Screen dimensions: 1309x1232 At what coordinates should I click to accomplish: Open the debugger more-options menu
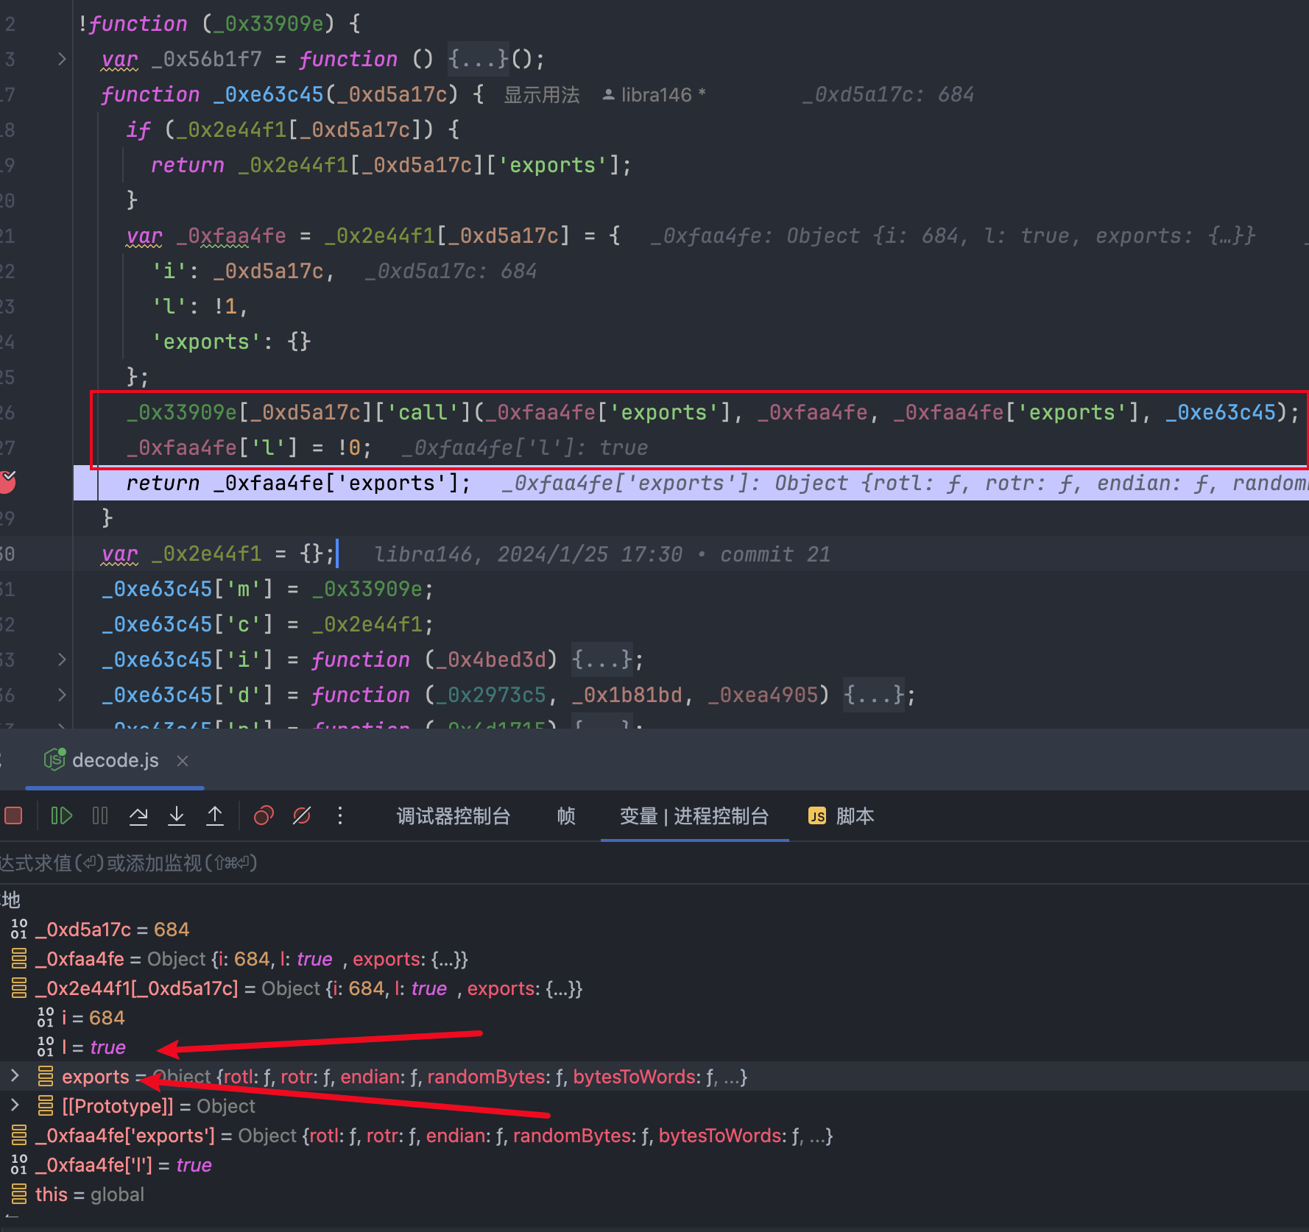pos(339,815)
